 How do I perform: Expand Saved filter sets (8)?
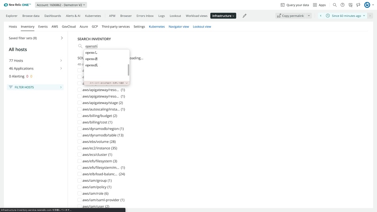click(x=36, y=38)
